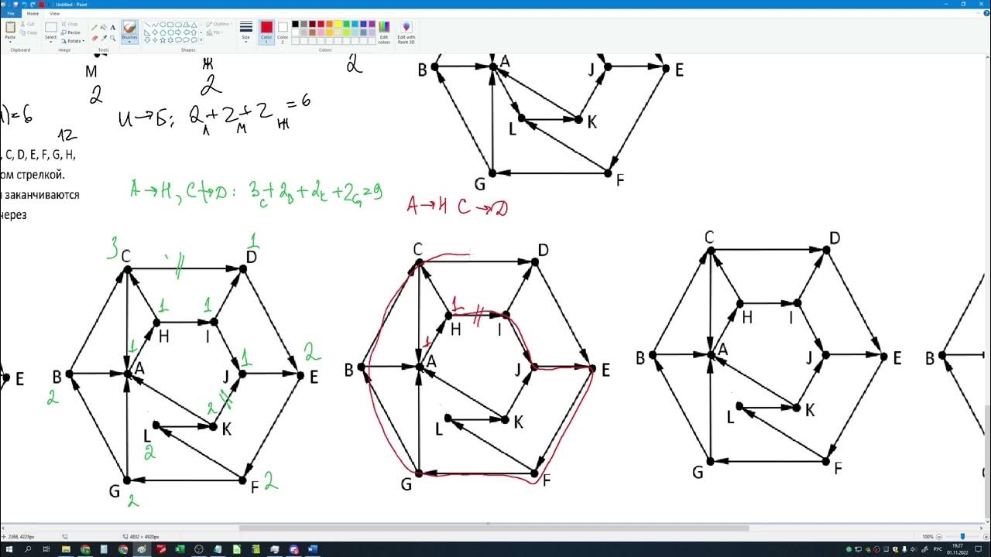Open Windows taskbar search

tap(28, 549)
